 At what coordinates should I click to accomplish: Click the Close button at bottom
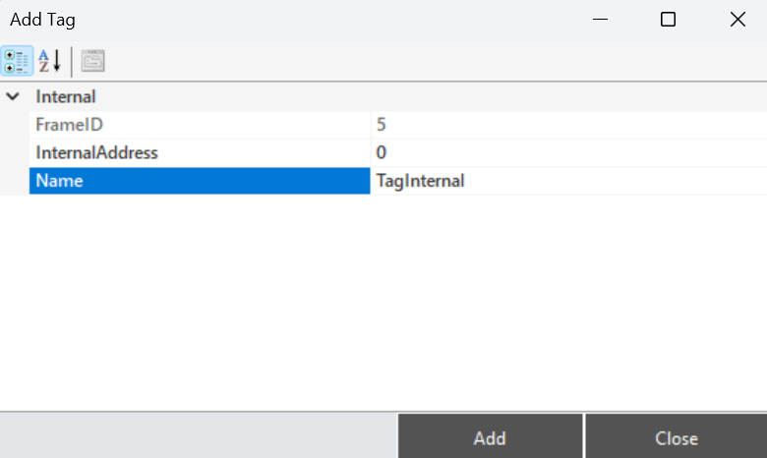(676, 437)
